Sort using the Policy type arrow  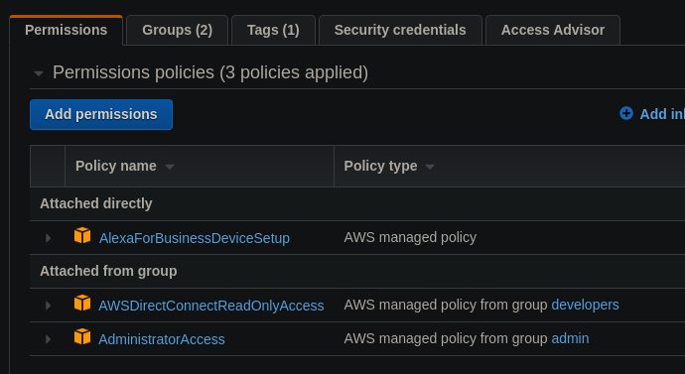430,167
